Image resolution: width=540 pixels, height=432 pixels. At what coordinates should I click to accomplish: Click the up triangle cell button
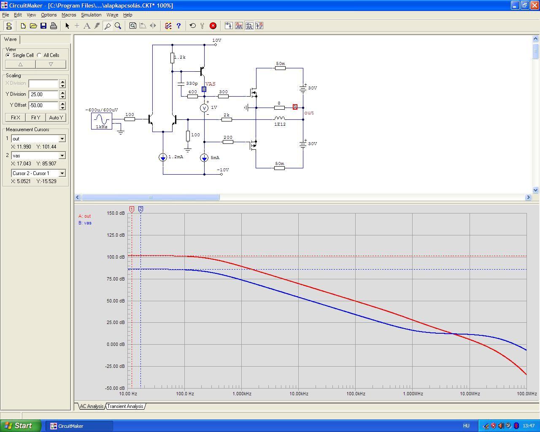click(x=20, y=65)
